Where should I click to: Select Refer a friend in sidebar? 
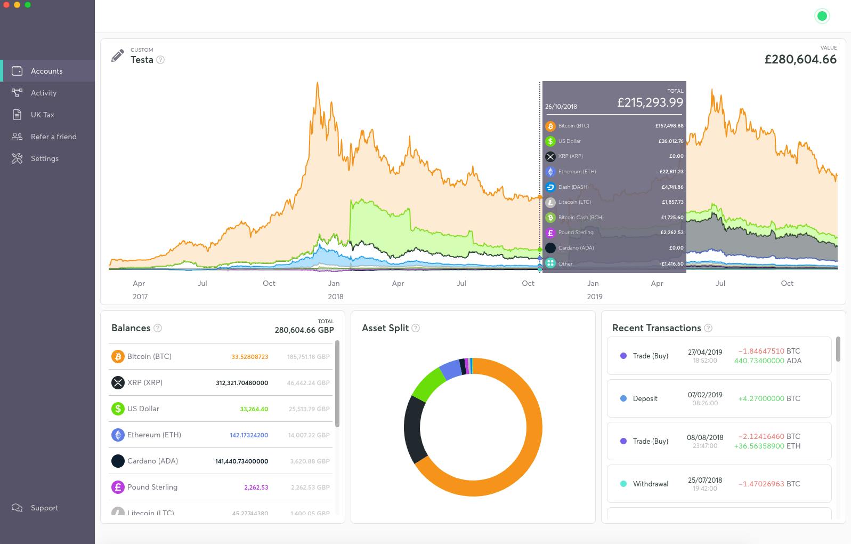[47, 137]
